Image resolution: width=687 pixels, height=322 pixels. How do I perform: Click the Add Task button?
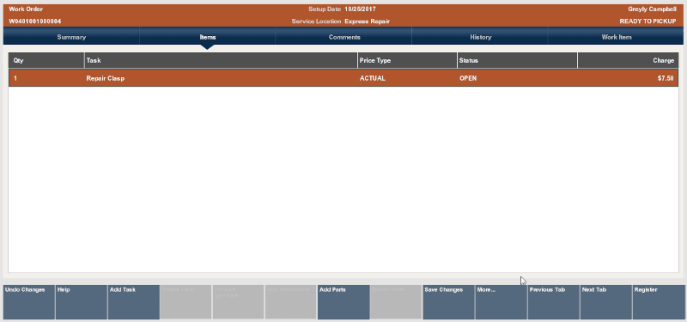pos(134,302)
